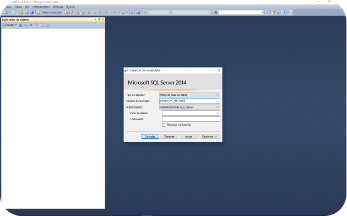Close the Explorador de objetos panel
Viewport: 347px width, 216px height.
(x=103, y=19)
